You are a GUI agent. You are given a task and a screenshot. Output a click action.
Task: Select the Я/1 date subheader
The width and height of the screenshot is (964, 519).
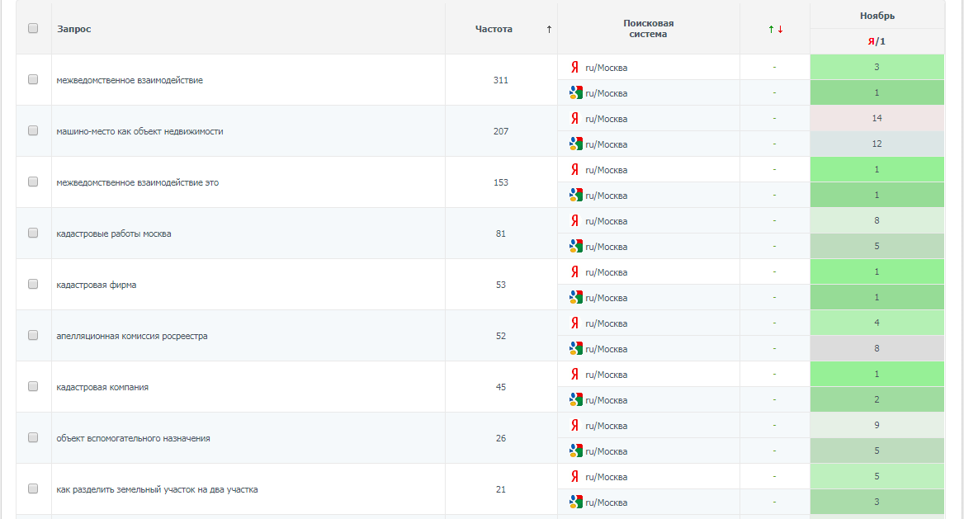click(x=877, y=41)
